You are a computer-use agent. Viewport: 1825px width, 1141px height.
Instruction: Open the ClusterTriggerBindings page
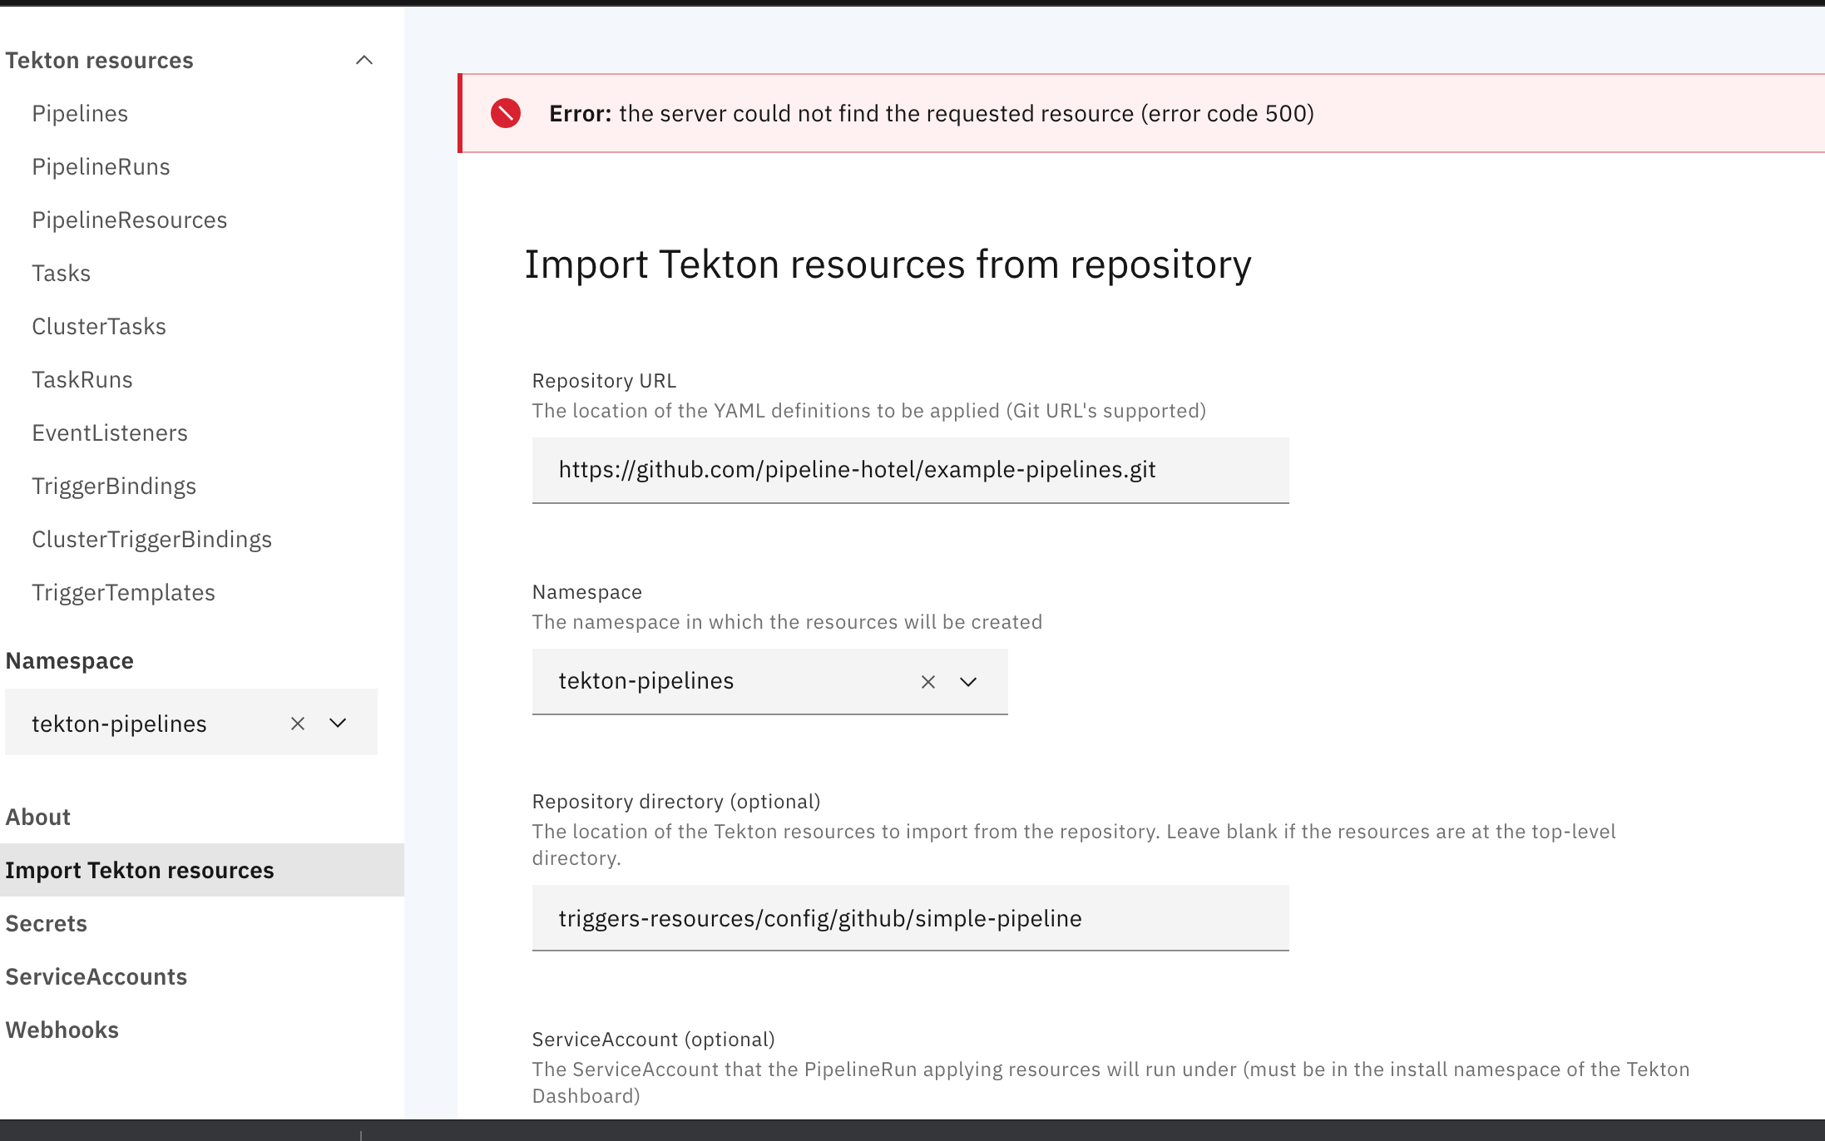click(x=151, y=539)
